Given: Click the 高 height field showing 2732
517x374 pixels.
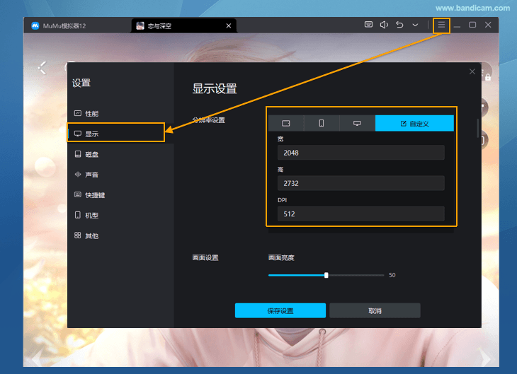Looking at the screenshot, I should [361, 183].
